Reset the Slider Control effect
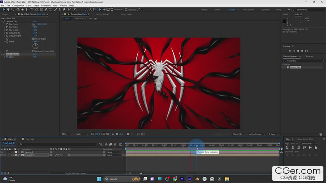The height and width of the screenshot is (183, 326). point(35,54)
